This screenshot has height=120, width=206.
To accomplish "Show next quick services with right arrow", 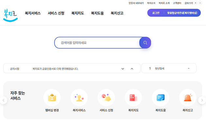I will (x=202, y=100).
